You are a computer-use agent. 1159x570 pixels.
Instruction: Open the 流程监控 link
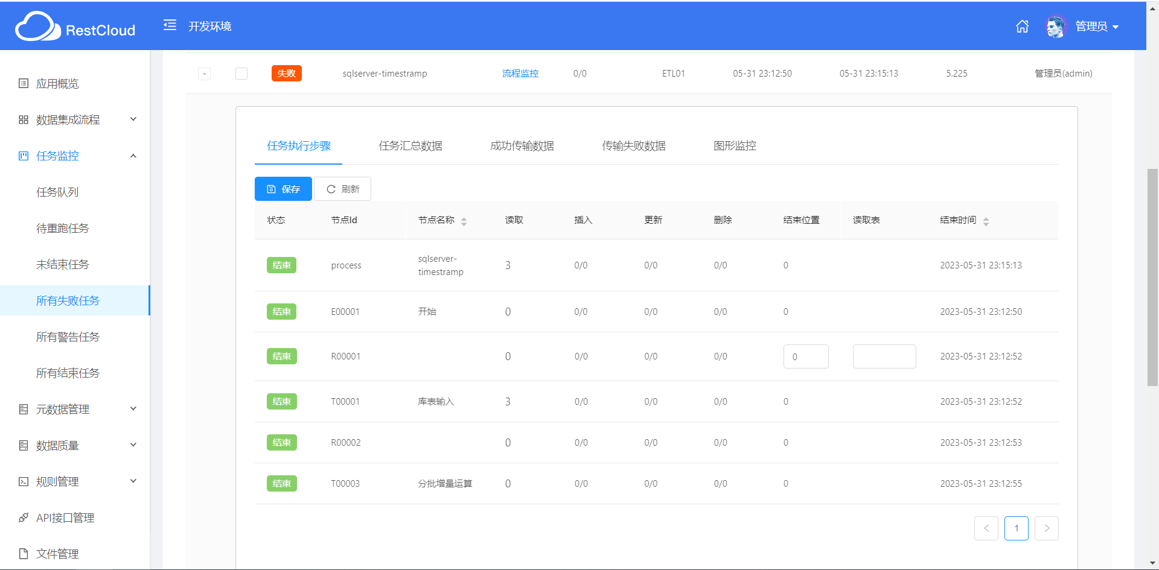(520, 74)
